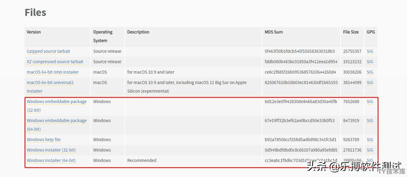
Task: Click SIG for macOS Intel installer
Action: click(x=370, y=72)
